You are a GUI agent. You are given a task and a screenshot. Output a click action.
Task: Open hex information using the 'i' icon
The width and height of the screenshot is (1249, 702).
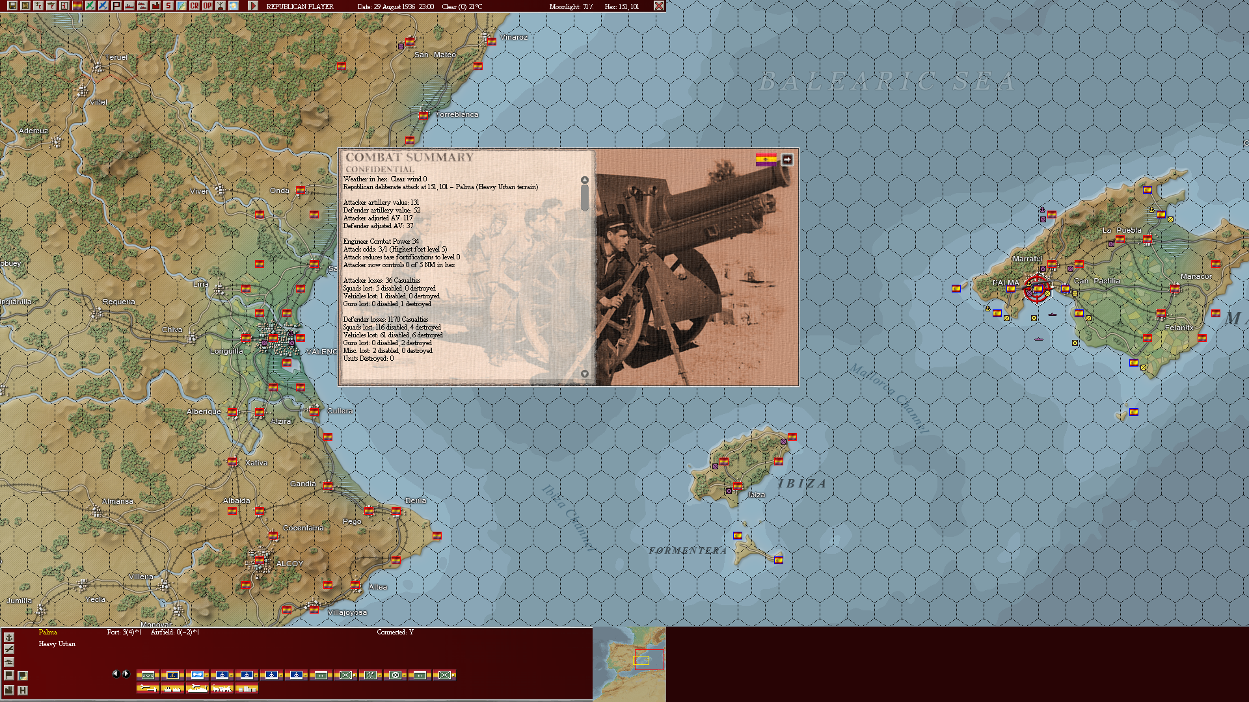[64, 6]
